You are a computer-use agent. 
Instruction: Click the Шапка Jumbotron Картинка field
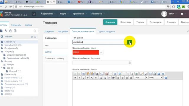click(102, 63)
